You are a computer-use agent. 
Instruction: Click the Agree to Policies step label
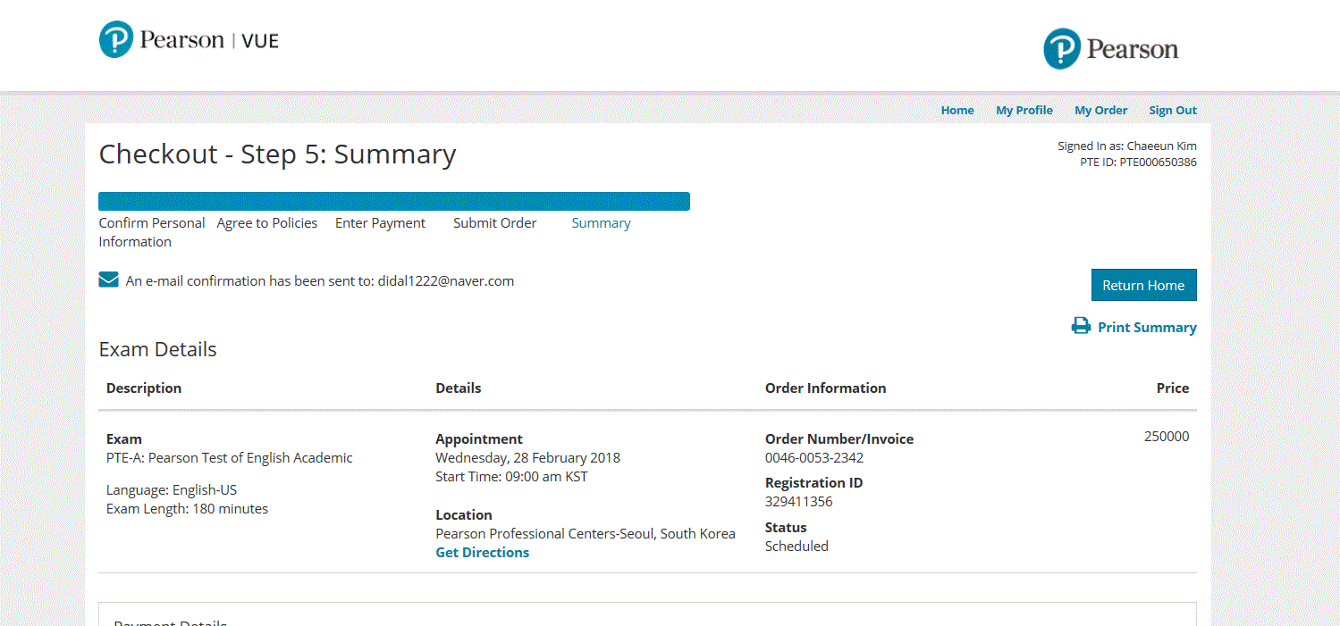click(x=266, y=223)
